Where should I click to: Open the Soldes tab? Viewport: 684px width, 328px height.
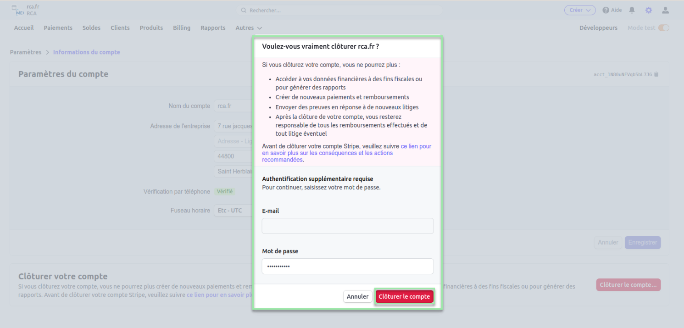pyautogui.click(x=91, y=28)
